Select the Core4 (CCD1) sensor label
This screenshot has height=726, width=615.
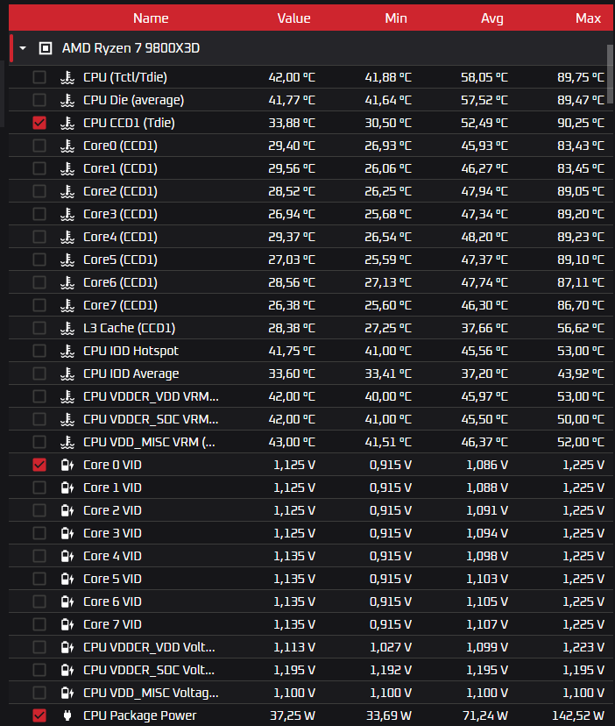tap(120, 237)
